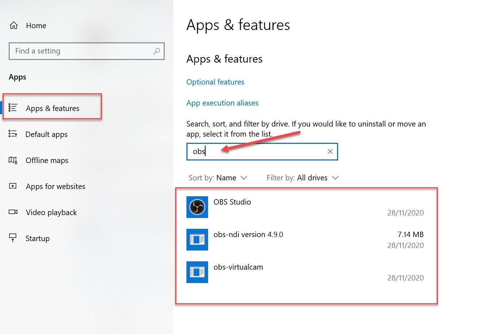The width and height of the screenshot is (487, 334).
Task: Click the Video playback camera icon
Action: pos(13,212)
